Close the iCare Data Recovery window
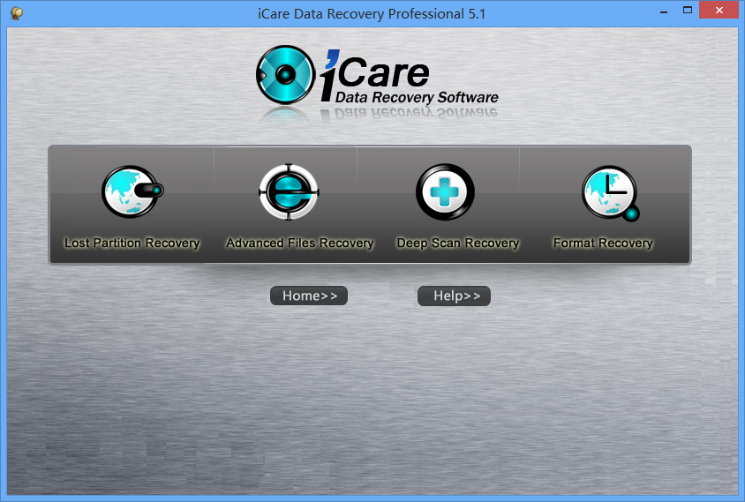Screen dimensions: 745x502 719,10
